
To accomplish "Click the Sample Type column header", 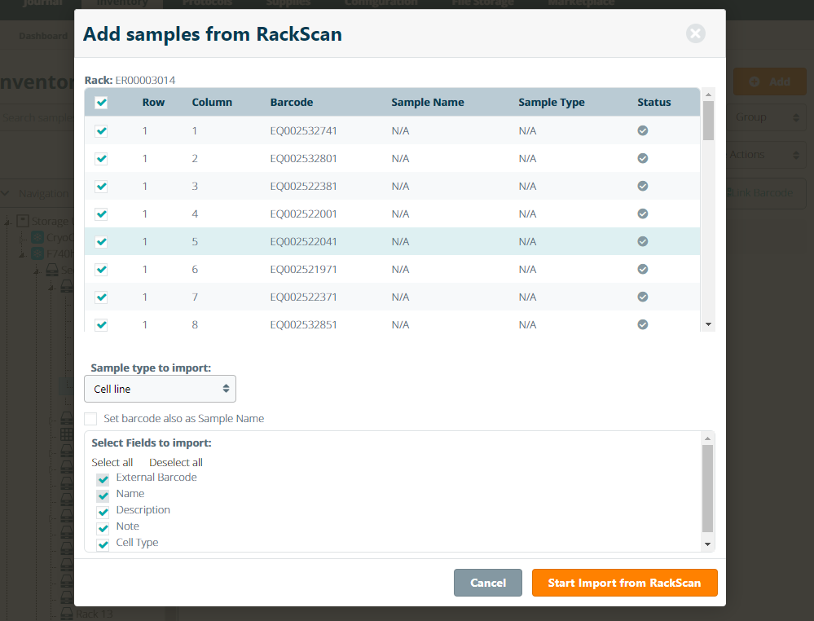I will pos(552,103).
